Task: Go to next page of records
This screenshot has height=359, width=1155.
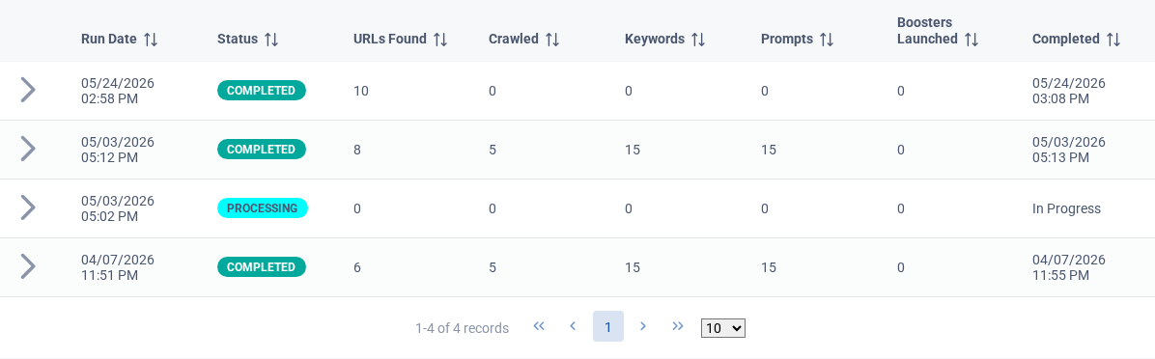Action: pos(643,326)
